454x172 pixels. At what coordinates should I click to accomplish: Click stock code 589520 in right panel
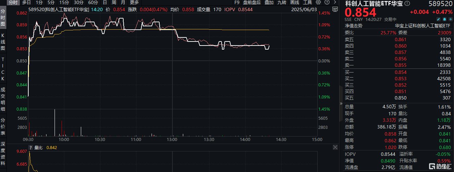pyautogui.click(x=440, y=4)
